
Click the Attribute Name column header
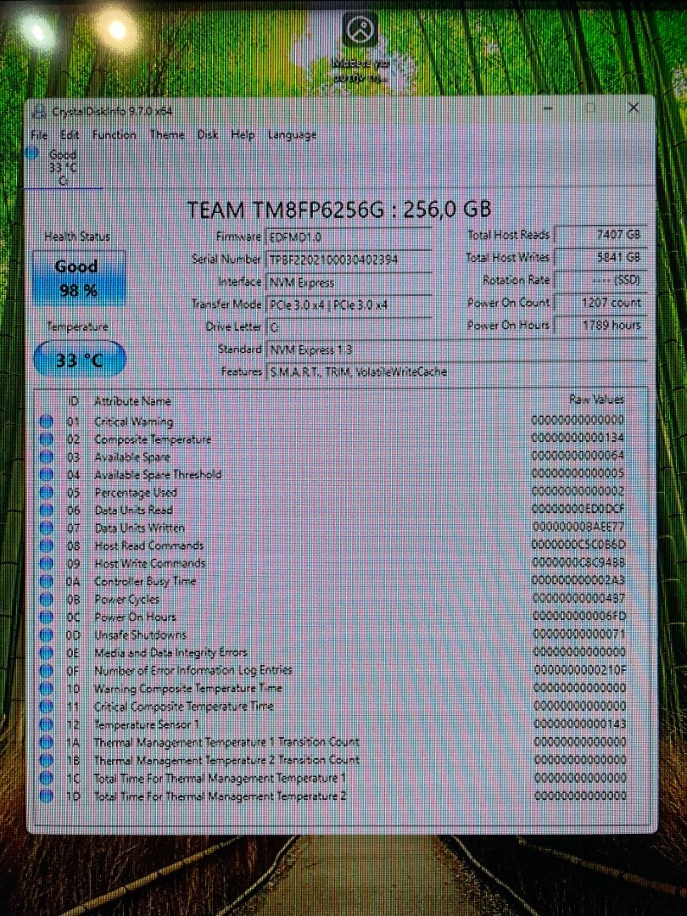[132, 401]
